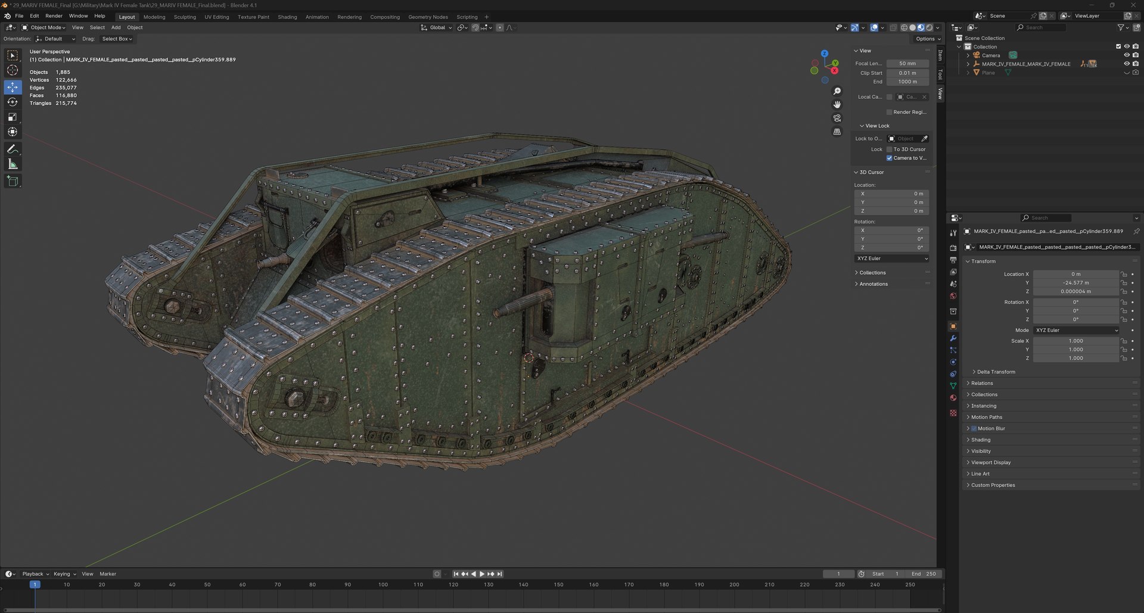Switch perspective/orthographic grid icon
The height and width of the screenshot is (613, 1144).
[x=837, y=132]
